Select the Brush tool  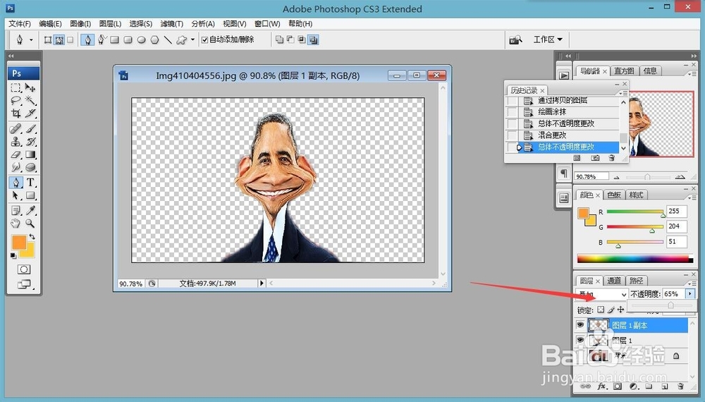point(30,128)
